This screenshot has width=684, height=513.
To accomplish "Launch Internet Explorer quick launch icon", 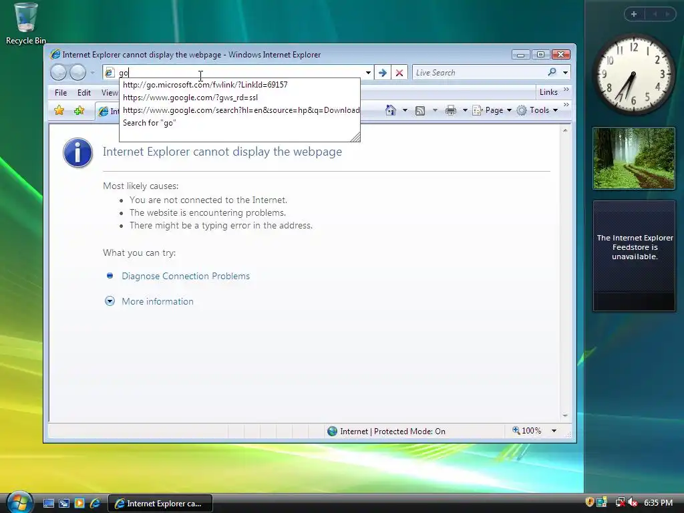I will pos(95,504).
